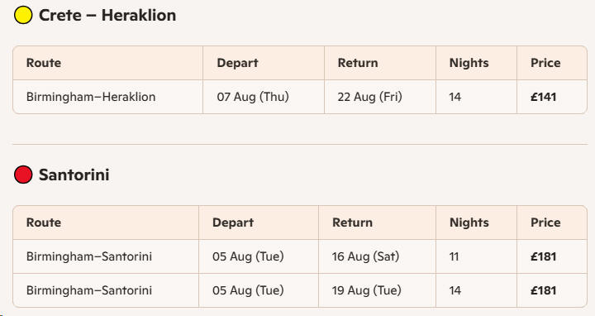Select the 07 Aug (Thu) departure date
Viewport: 595px width, 316px height.
(253, 97)
